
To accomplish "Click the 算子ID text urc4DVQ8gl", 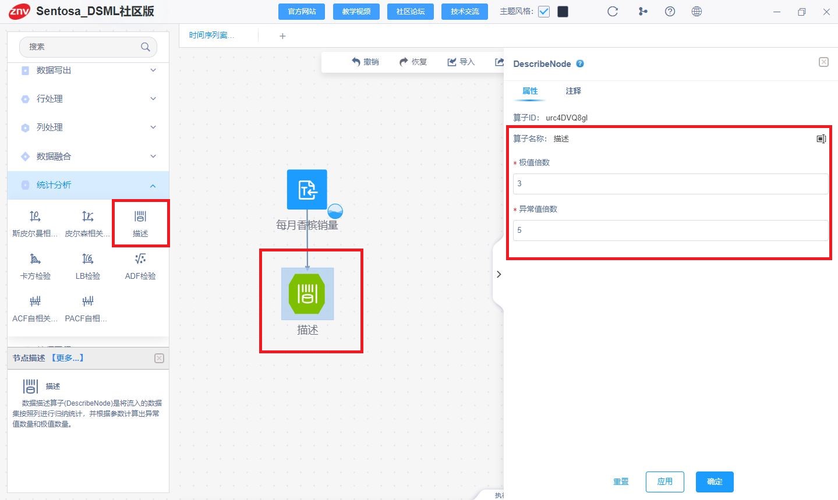I will [567, 118].
